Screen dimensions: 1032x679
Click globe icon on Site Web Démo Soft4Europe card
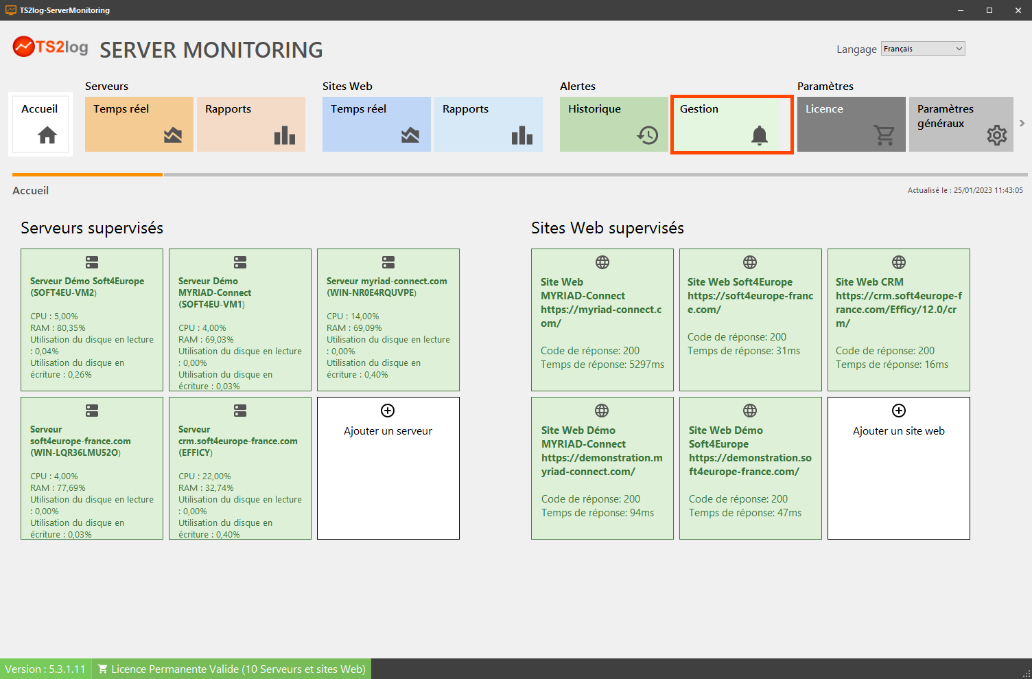(x=750, y=411)
